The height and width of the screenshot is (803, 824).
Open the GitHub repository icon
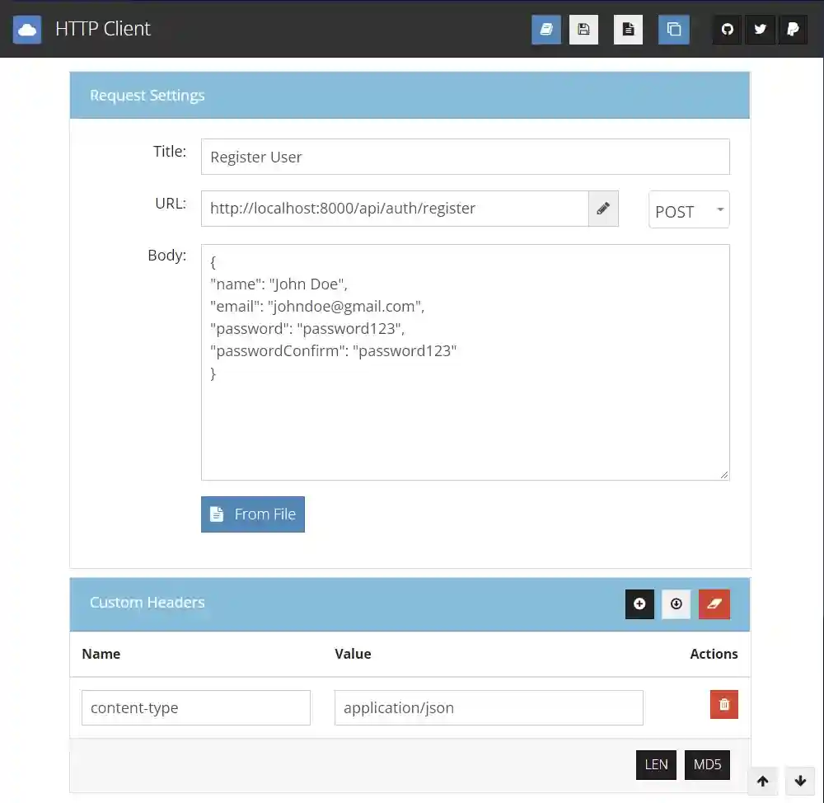pos(726,29)
